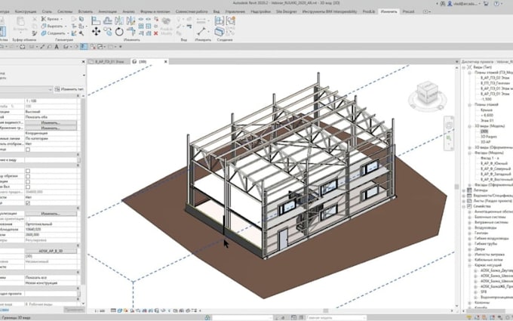Expand the Легенды node in project browser

pyautogui.click(x=464, y=190)
